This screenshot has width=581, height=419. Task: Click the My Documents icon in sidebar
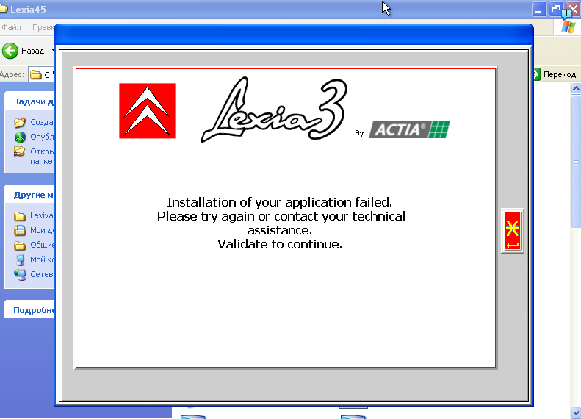point(20,230)
